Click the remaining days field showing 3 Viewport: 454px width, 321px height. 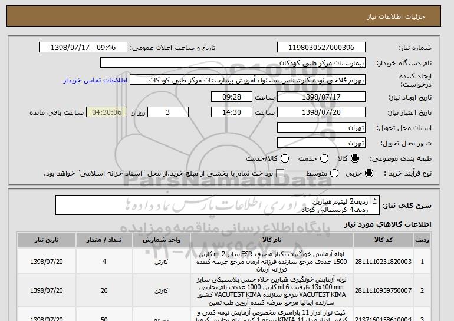168,112
